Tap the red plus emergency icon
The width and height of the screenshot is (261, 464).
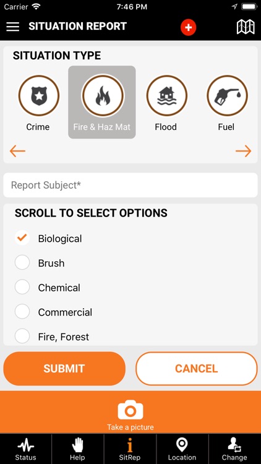pos(189,27)
